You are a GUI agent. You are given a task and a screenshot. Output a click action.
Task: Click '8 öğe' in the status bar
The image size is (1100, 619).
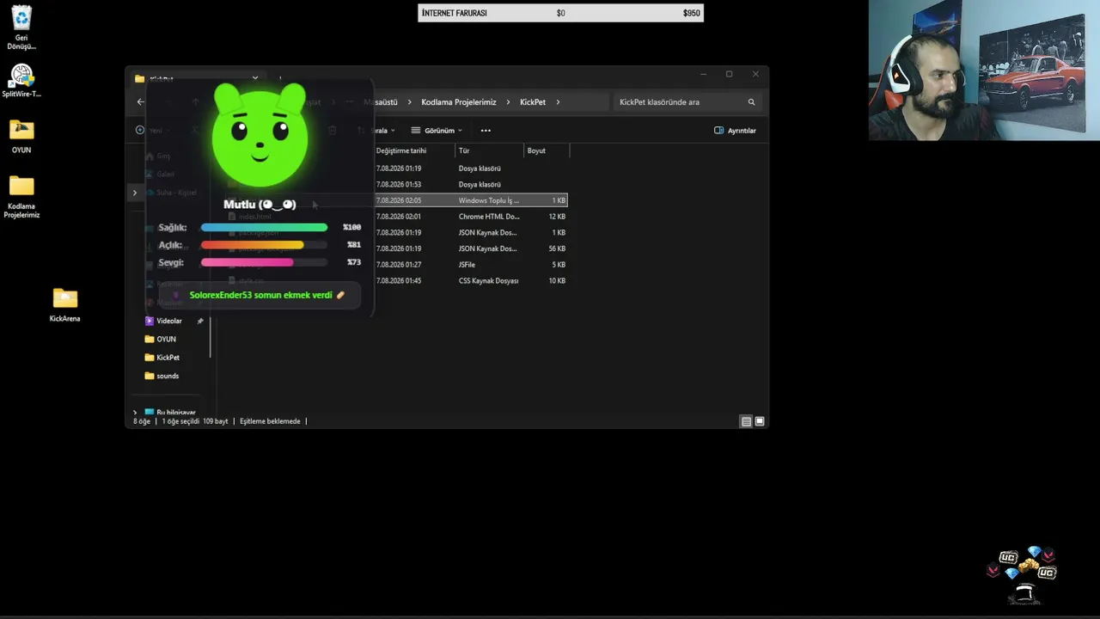(142, 421)
